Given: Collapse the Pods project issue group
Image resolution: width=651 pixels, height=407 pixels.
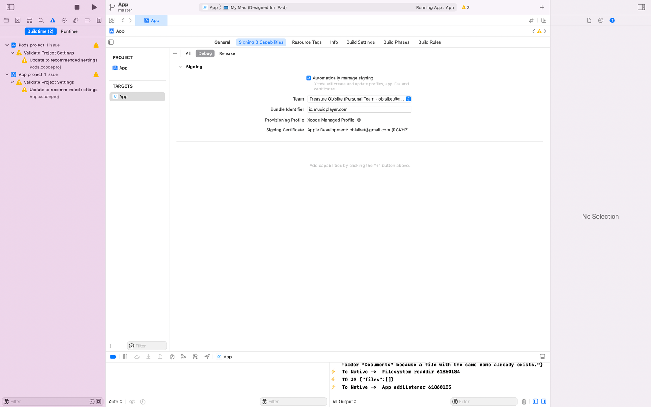Looking at the screenshot, I should click(x=7, y=45).
